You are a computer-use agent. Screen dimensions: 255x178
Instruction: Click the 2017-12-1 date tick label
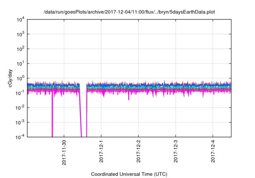(101, 151)
